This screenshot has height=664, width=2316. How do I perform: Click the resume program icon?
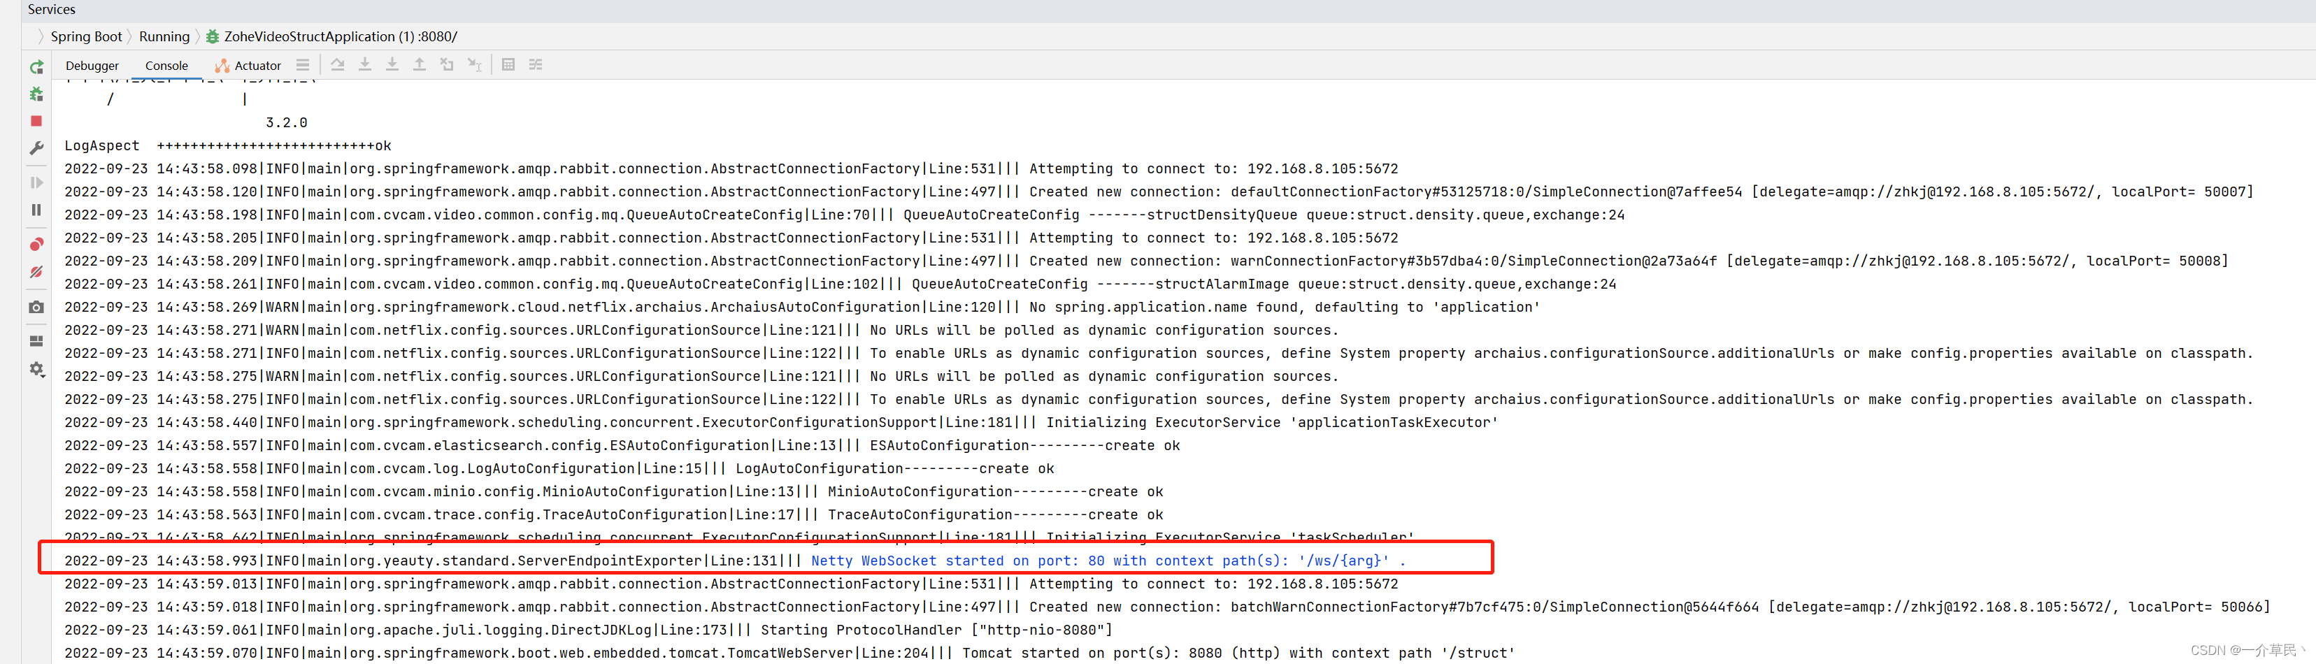point(37,182)
